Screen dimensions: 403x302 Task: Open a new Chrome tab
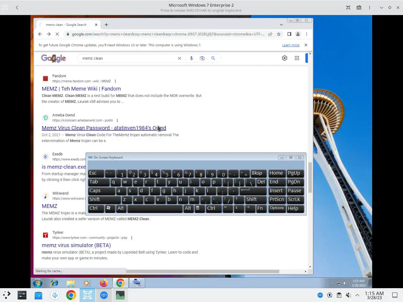tap(106, 25)
